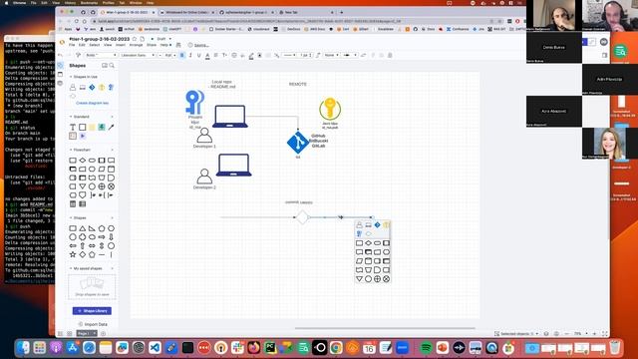Select the Block rectangle shape in Standard section
This screenshot has height=359, width=638.
coord(82,127)
